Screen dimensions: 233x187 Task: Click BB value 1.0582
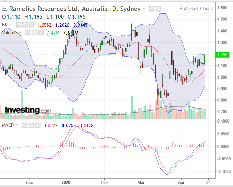[x=44, y=25]
